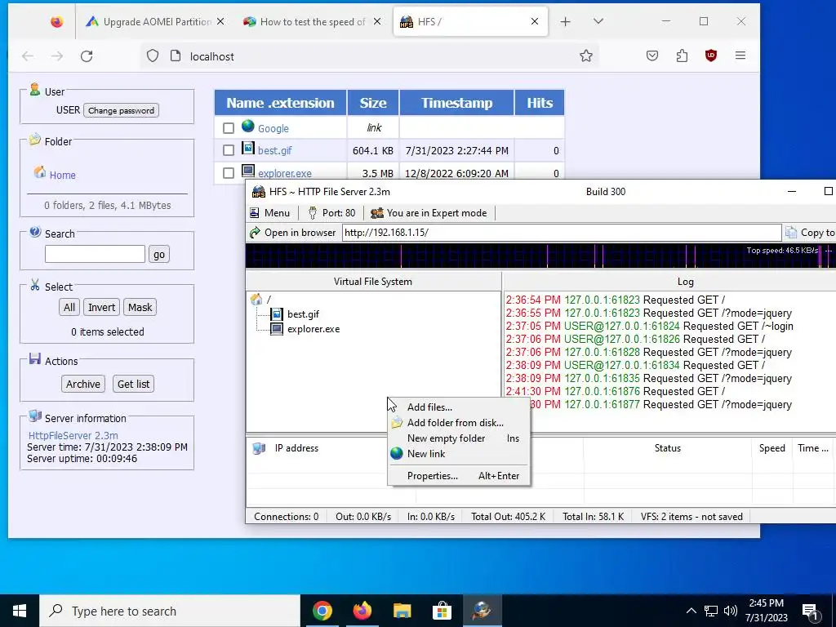Click the Select All button
The image size is (836, 627).
pos(69,307)
